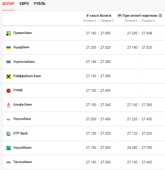
Task: Open the card payment help question icon
Action: tap(160, 15)
